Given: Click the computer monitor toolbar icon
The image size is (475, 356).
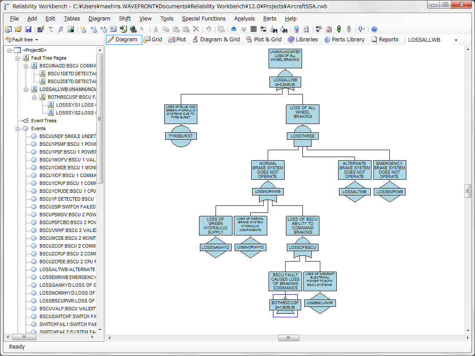Looking at the screenshot, I should (x=296, y=29).
